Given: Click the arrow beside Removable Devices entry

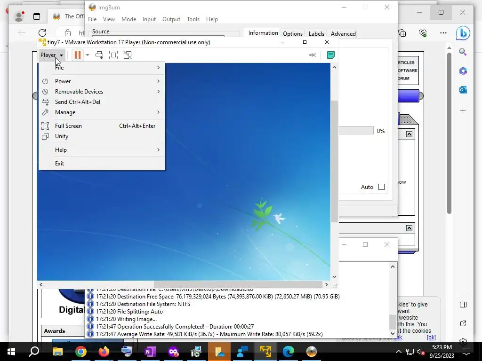Looking at the screenshot, I should [x=158, y=92].
